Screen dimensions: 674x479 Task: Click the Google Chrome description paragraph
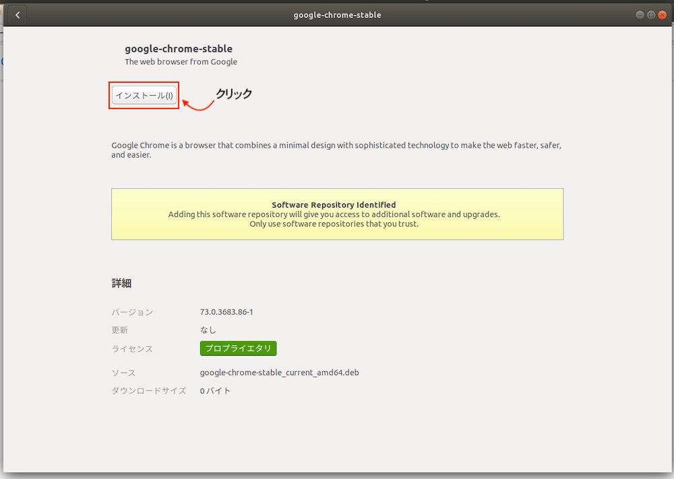pos(336,150)
